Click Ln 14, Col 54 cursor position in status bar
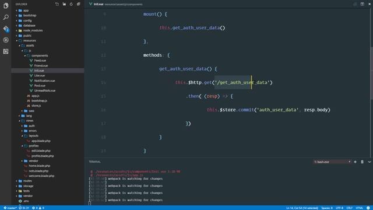The width and height of the screenshot is (373, 210). 302,208
